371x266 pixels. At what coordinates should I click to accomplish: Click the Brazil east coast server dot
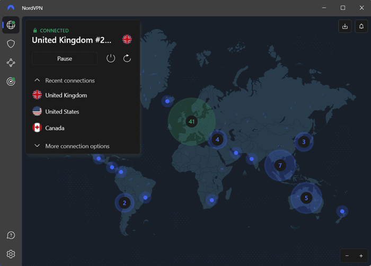pyautogui.click(x=145, y=197)
